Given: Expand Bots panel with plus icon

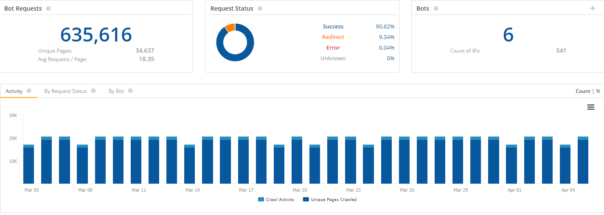Looking at the screenshot, I should (x=593, y=8).
